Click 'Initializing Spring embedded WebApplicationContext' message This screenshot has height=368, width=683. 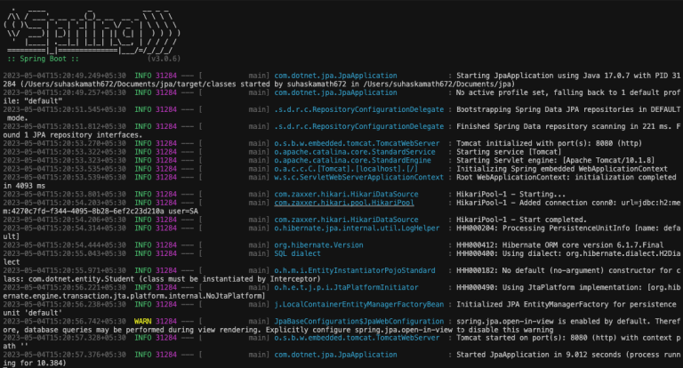[562, 169]
